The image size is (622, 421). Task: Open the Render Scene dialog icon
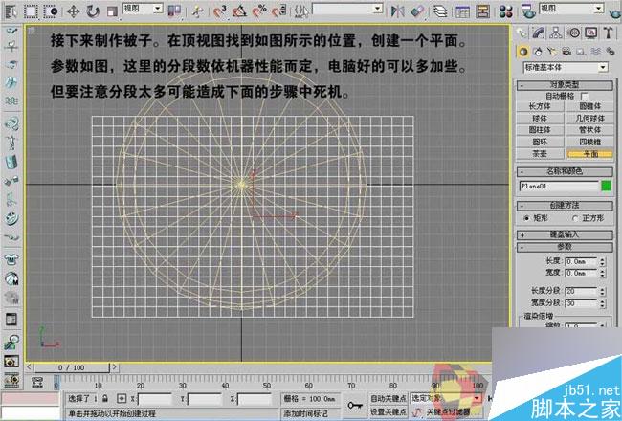527,11
